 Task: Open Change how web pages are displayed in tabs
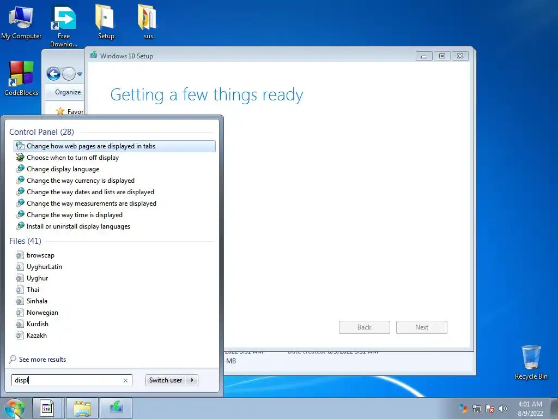click(x=114, y=146)
